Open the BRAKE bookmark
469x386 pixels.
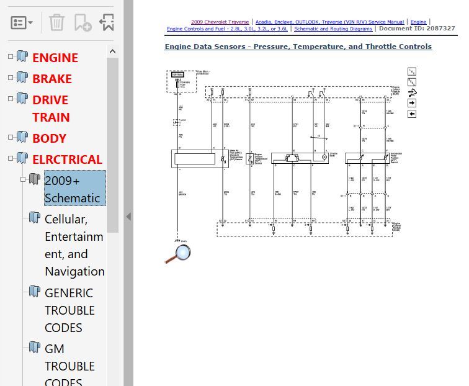click(52, 79)
